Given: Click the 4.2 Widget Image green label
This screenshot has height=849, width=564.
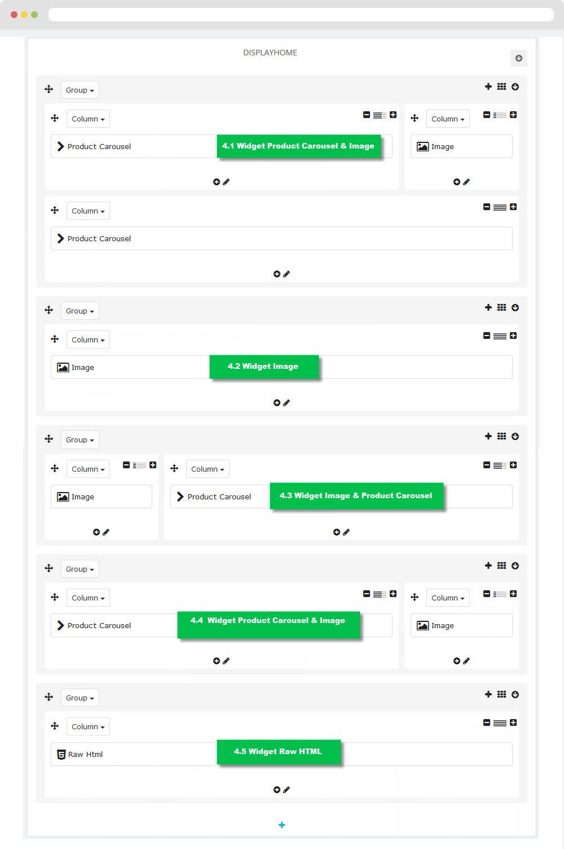Looking at the screenshot, I should click(x=263, y=367).
